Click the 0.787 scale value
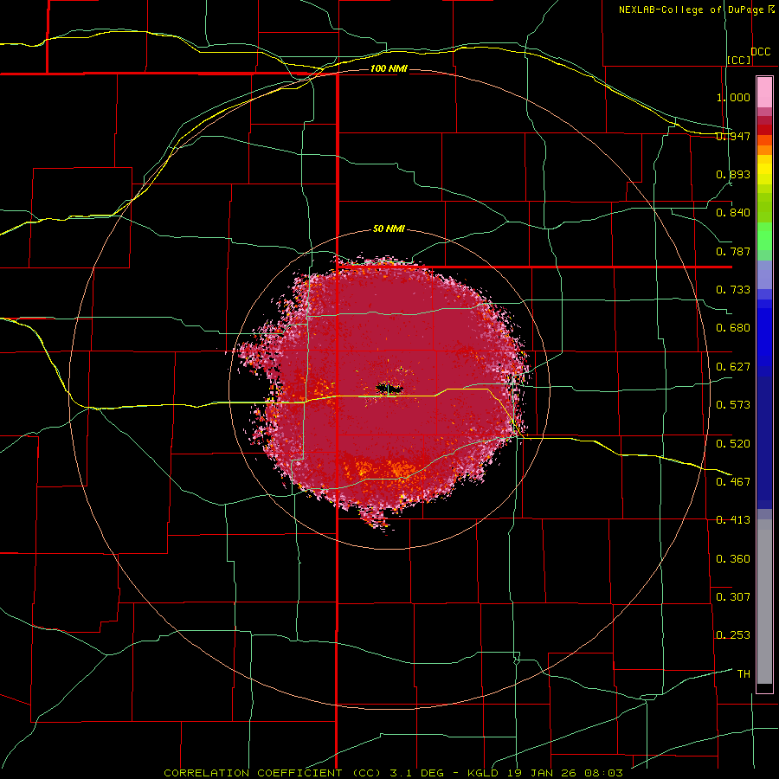 pyautogui.click(x=733, y=251)
